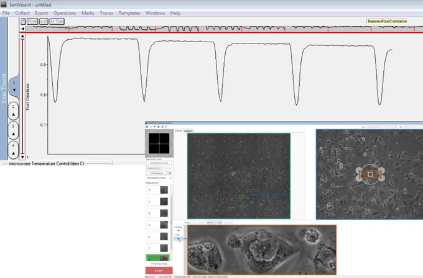Click the focal plane down arrow

point(179,239)
